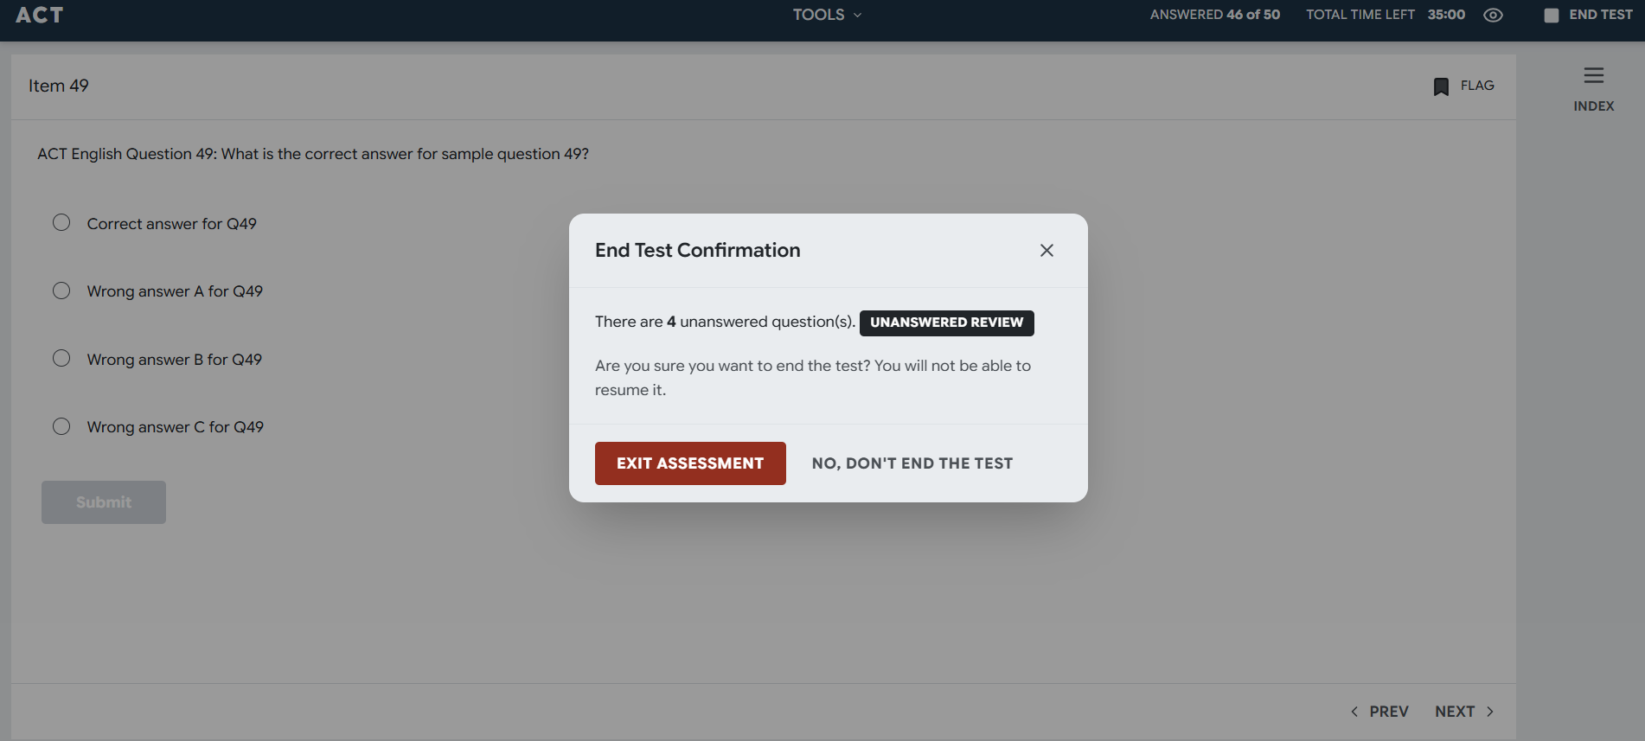Viewport: 1645px width, 741px height.
Task: Click the Flag label for Item 49
Action: click(1477, 86)
